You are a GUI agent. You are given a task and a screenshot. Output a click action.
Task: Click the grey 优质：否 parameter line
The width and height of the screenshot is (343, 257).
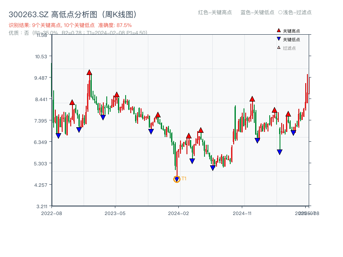click(x=78, y=33)
